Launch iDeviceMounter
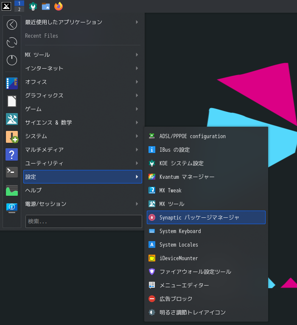Image resolution: width=297 pixels, height=325 pixels. tap(206, 258)
